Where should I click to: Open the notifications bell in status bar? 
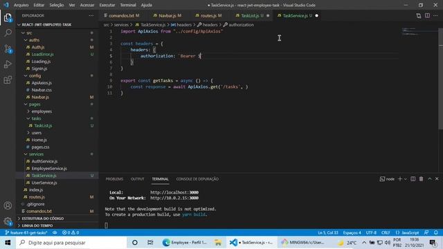pyautogui.click(x=435, y=232)
